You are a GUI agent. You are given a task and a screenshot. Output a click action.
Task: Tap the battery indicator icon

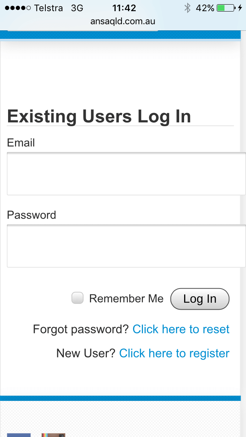(226, 8)
